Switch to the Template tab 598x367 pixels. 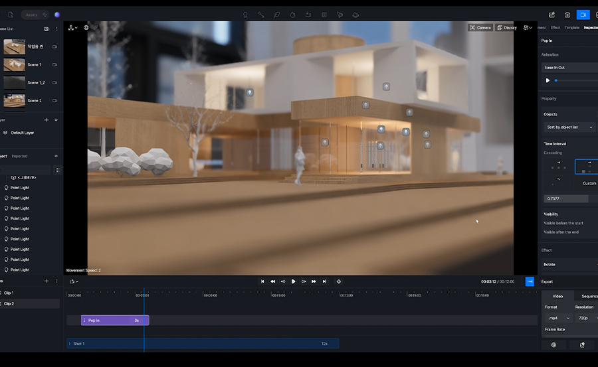pos(571,28)
